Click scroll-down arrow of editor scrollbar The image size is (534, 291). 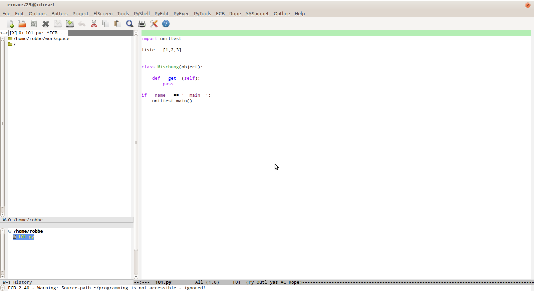click(136, 277)
